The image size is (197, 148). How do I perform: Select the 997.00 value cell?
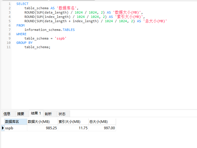102,128
